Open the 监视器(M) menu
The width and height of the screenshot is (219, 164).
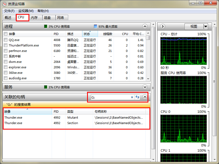coord(26,11)
